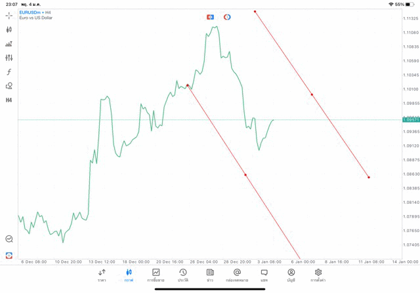Switch to the ราคา (Quotes) tab
420x293 pixels.
pos(102,275)
